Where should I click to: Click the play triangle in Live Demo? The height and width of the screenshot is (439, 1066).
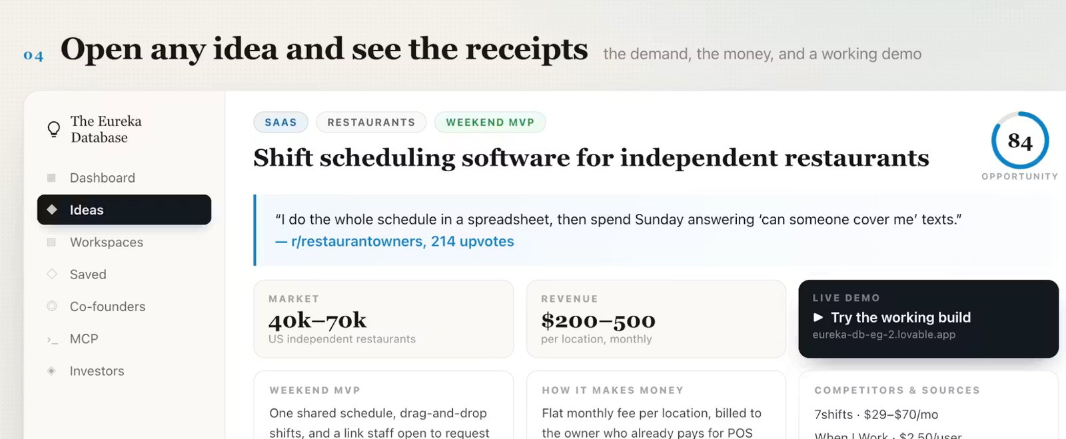(x=818, y=318)
